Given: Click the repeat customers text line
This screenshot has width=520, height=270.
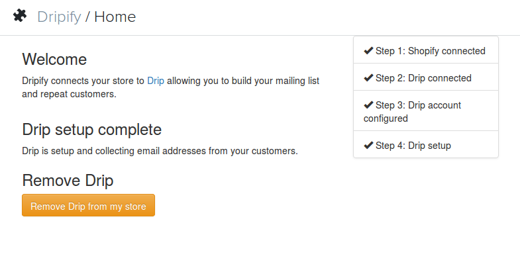Looking at the screenshot, I should click(x=69, y=94).
